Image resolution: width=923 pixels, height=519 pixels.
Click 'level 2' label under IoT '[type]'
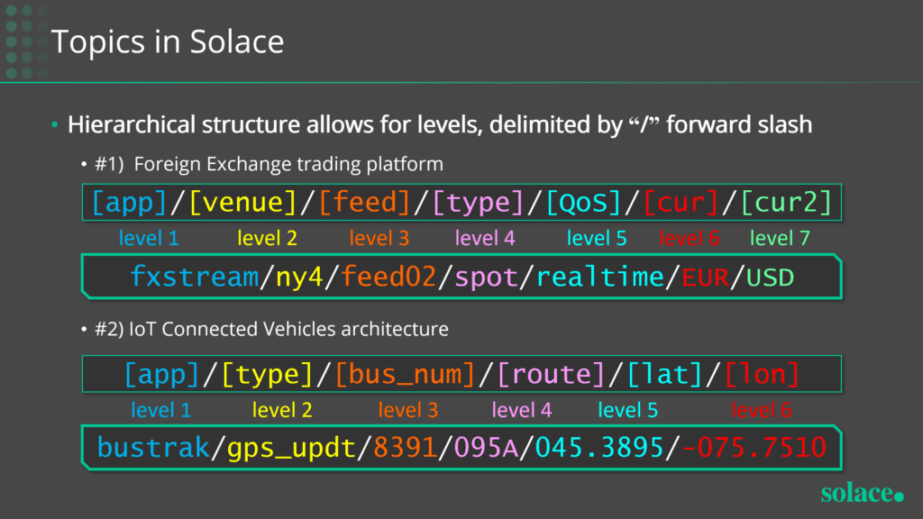(x=282, y=410)
